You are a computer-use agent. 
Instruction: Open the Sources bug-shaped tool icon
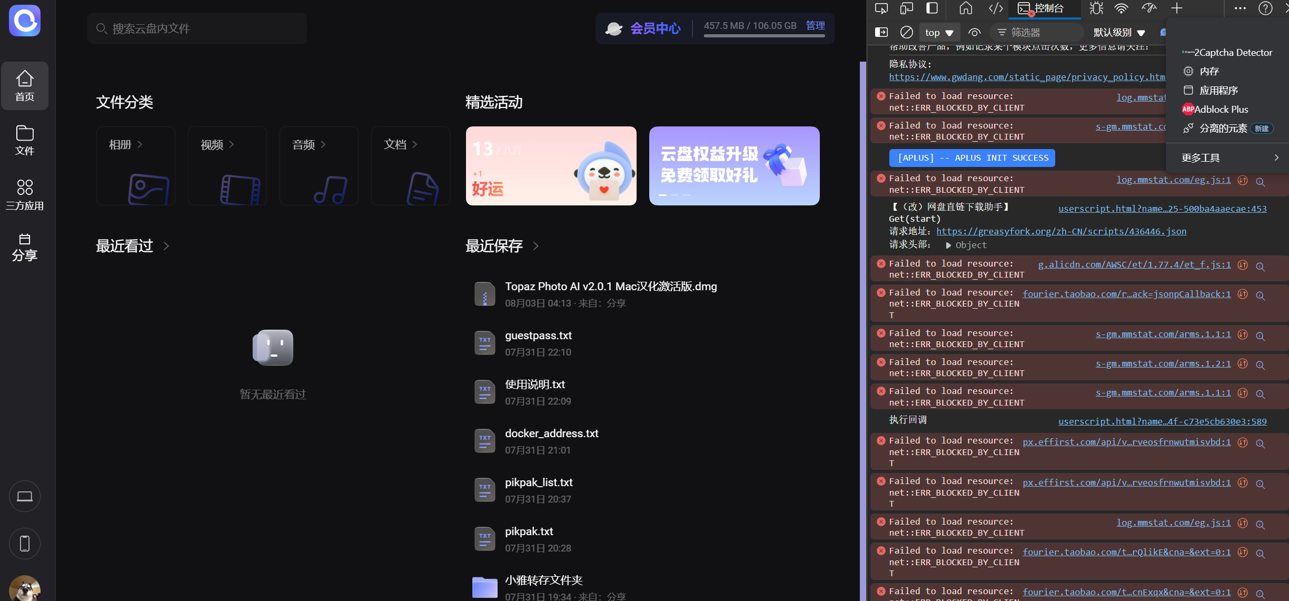tap(1096, 8)
